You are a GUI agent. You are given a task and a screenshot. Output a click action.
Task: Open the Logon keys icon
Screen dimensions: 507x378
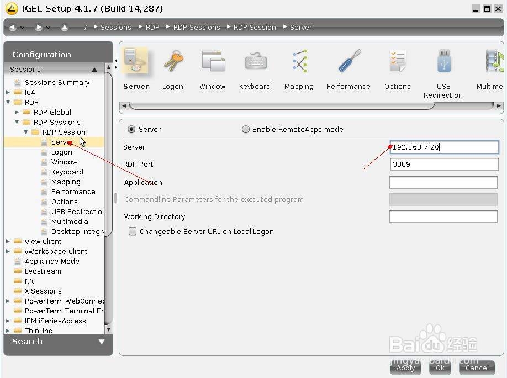173,61
